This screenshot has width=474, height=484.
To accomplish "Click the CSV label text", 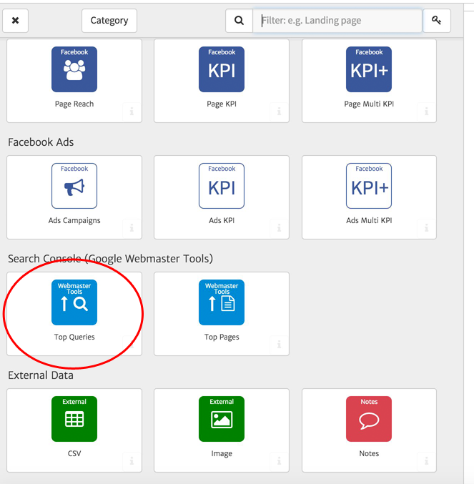I will pos(74,453).
